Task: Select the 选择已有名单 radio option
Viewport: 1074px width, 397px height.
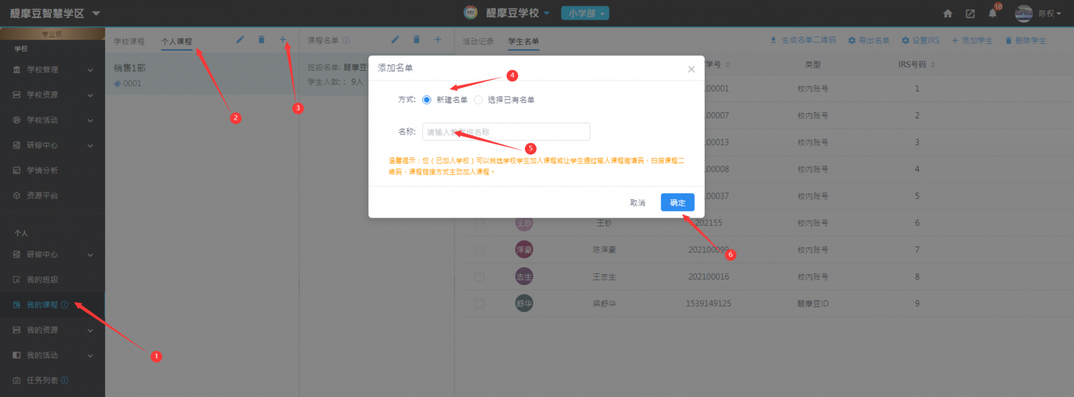Action: coord(479,100)
